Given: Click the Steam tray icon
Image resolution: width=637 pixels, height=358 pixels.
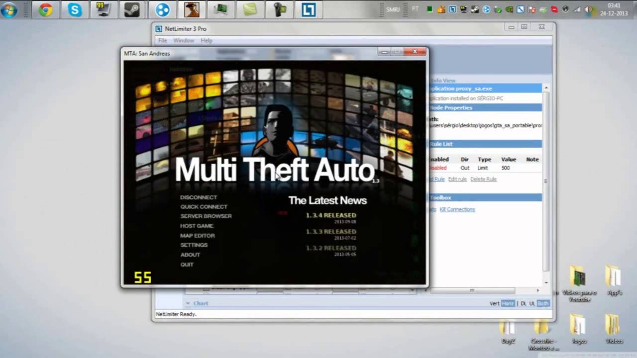Looking at the screenshot, I should point(475,9).
